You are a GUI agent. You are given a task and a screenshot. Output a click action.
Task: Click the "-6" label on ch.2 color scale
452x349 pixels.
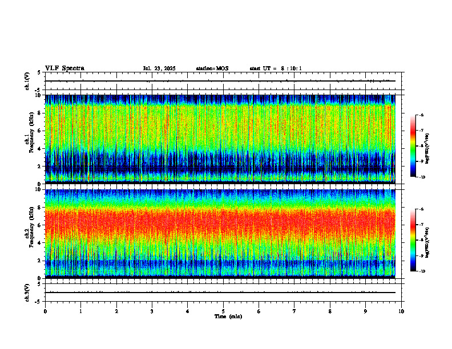pos(421,209)
